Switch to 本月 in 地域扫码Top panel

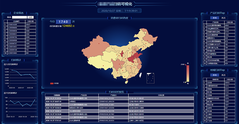223,75
